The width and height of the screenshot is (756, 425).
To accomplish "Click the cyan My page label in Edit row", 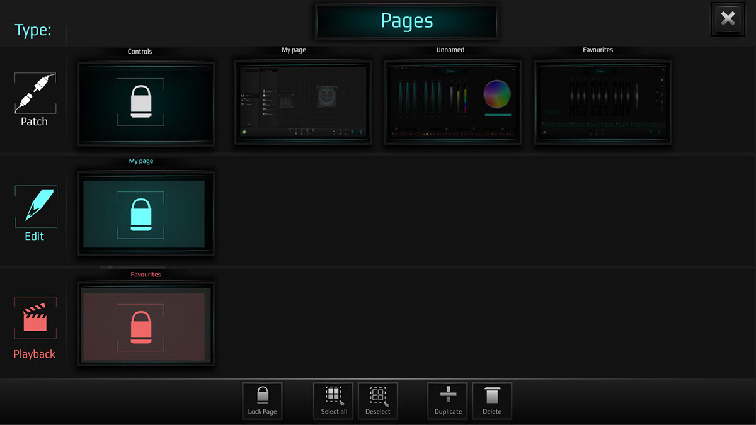I will [x=141, y=161].
